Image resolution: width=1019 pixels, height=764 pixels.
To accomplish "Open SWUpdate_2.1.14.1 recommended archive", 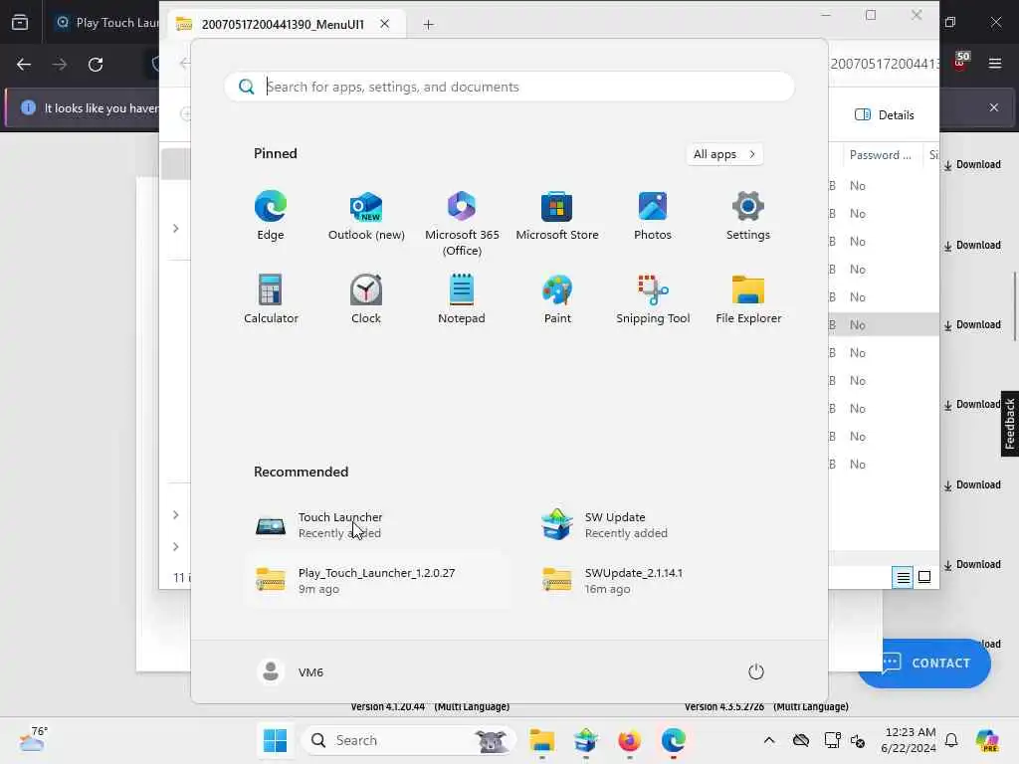I will (x=663, y=580).
